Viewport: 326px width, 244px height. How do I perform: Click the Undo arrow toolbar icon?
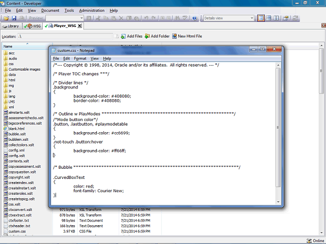(146, 18)
